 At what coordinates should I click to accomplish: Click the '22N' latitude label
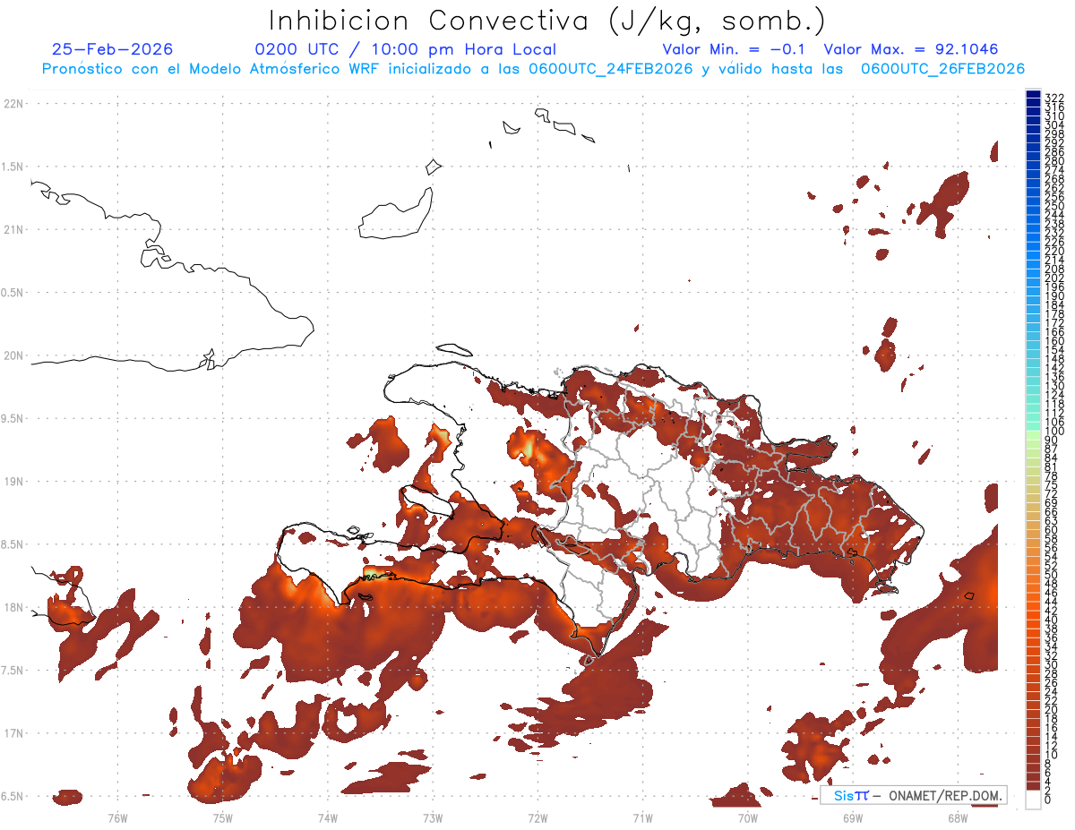click(x=13, y=104)
